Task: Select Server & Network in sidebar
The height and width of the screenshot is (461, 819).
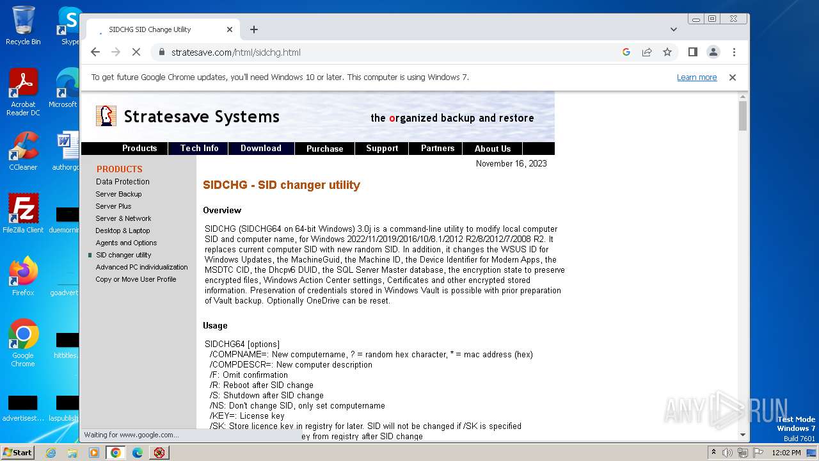Action: point(123,218)
